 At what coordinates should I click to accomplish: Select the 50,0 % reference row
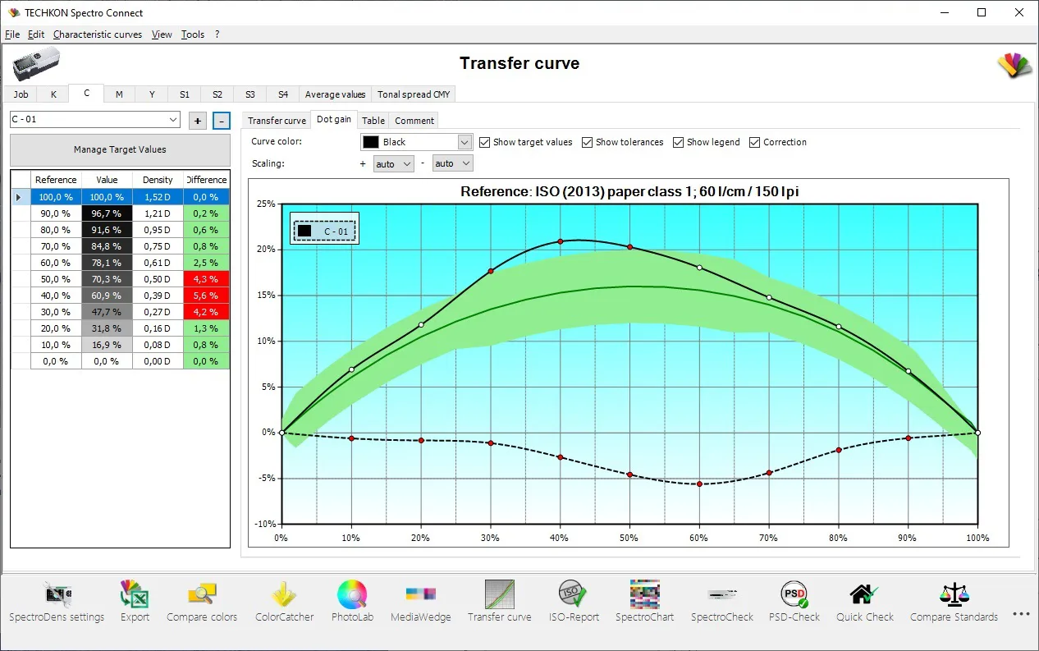tap(56, 279)
